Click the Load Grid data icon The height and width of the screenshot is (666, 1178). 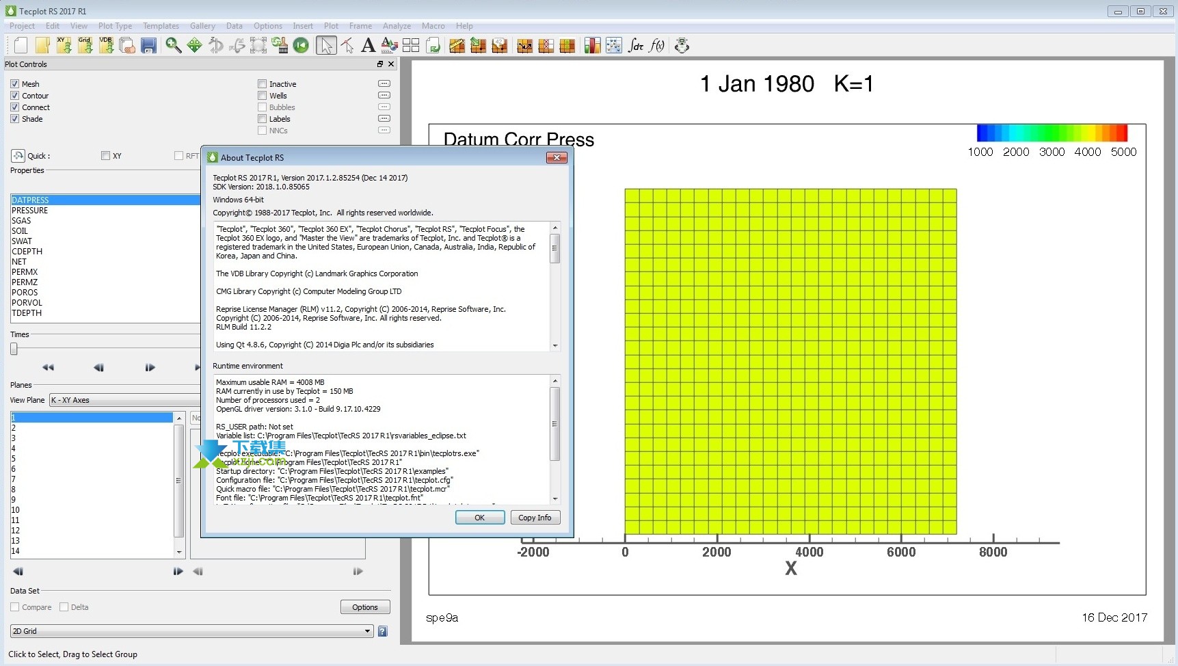pyautogui.click(x=85, y=46)
